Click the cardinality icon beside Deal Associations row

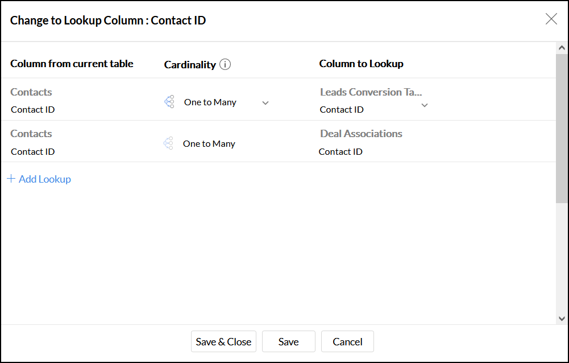tap(168, 143)
